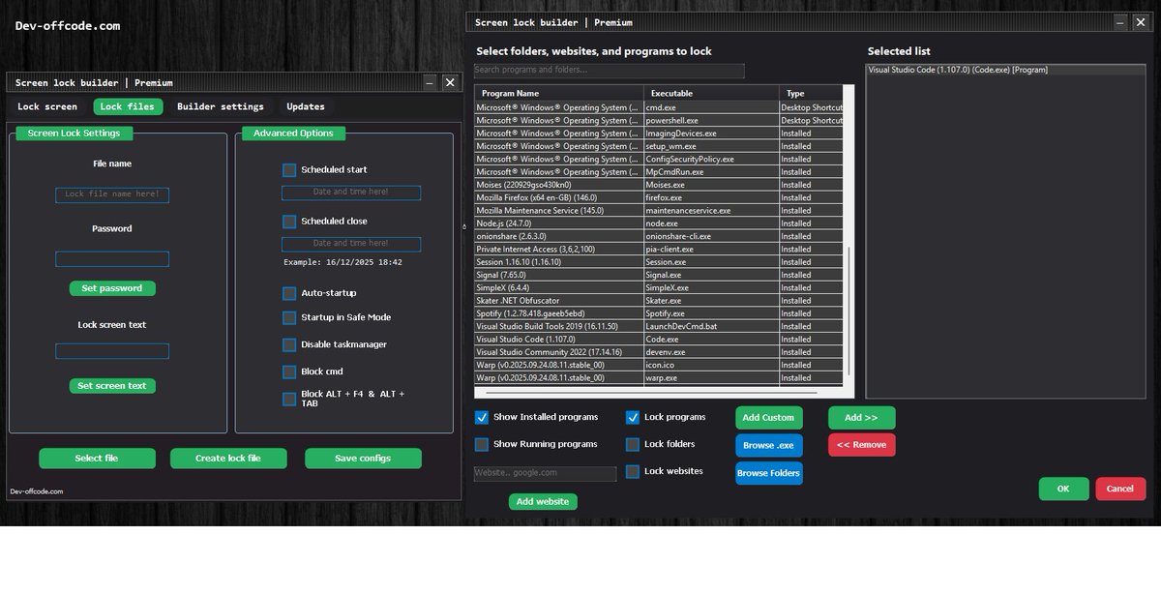The width and height of the screenshot is (1161, 594).
Task: Select the onionshare (2.6.3.0) row
Action: click(659, 236)
